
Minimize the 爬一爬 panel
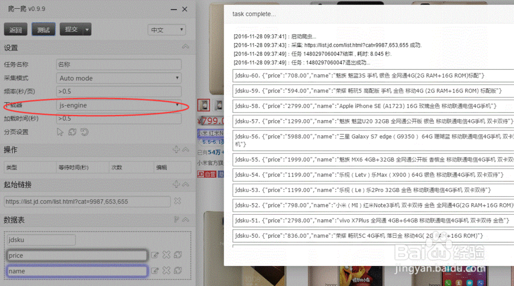pyautogui.click(x=174, y=10)
